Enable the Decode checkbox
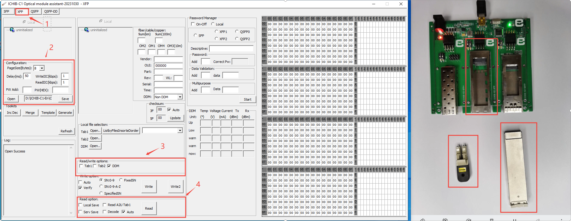The image size is (571, 221). pyautogui.click(x=105, y=212)
